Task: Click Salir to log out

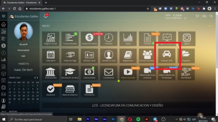Action: click(x=23, y=56)
